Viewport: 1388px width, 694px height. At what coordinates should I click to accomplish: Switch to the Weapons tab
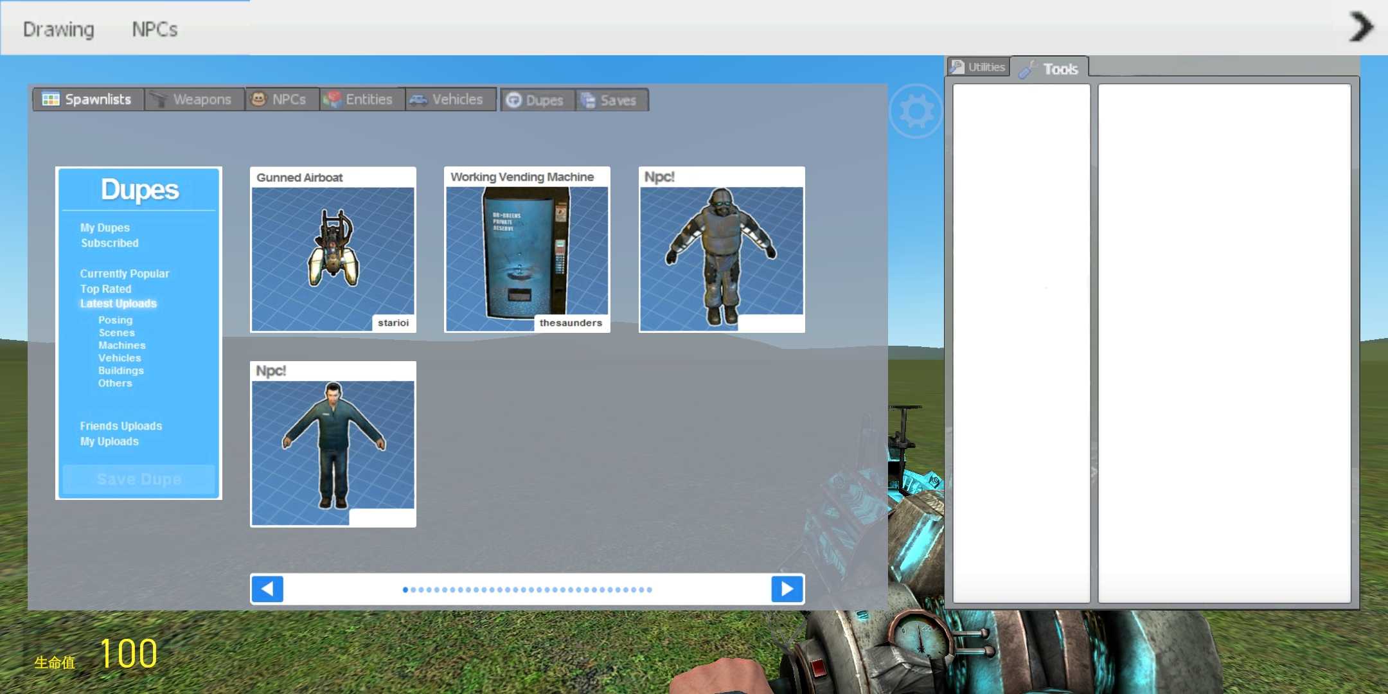pyautogui.click(x=195, y=99)
